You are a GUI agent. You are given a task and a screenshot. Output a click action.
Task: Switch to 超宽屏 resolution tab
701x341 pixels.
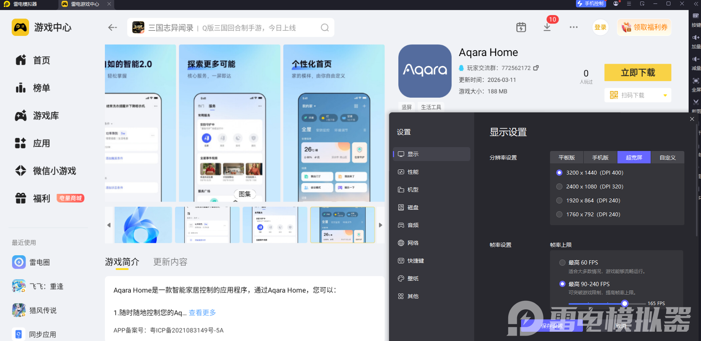coord(634,158)
